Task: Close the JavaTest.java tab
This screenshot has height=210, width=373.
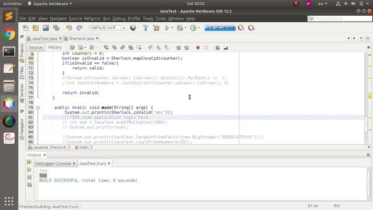Action: [60, 38]
